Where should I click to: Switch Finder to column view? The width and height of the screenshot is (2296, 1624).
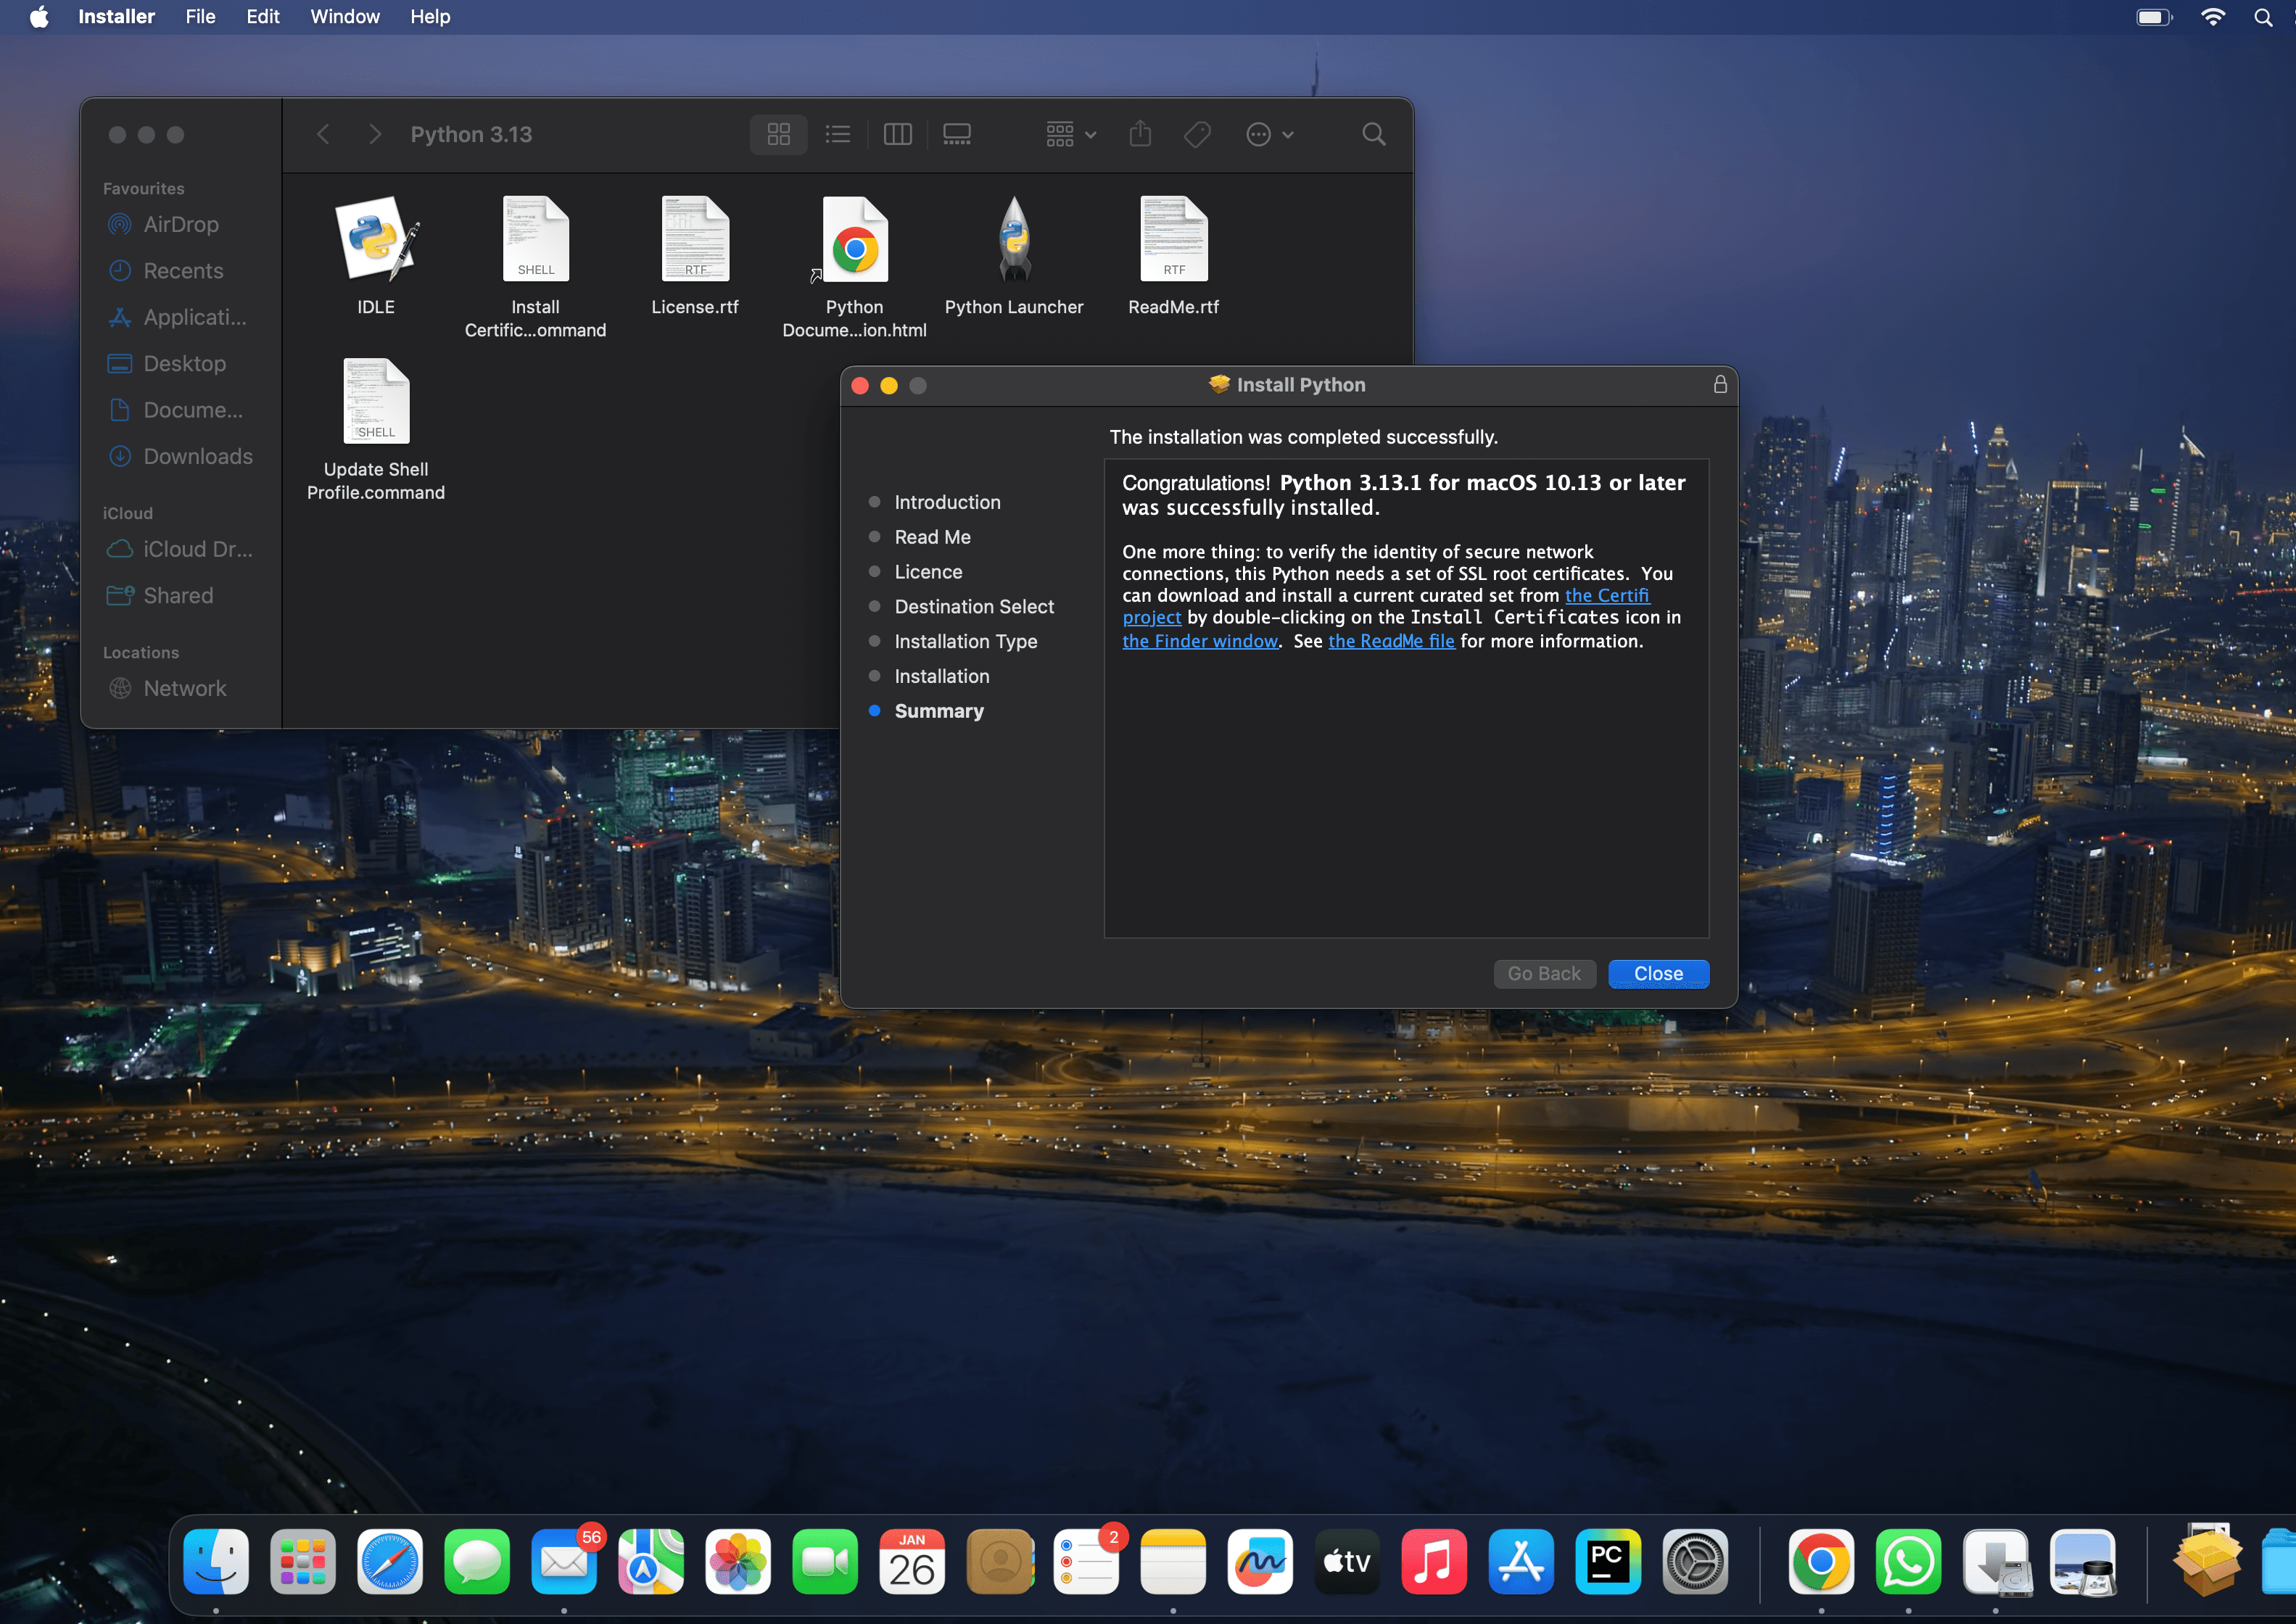(x=897, y=134)
